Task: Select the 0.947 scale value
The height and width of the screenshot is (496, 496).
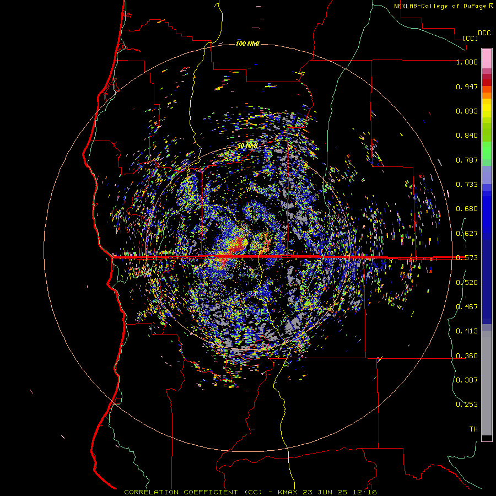Action: point(467,87)
